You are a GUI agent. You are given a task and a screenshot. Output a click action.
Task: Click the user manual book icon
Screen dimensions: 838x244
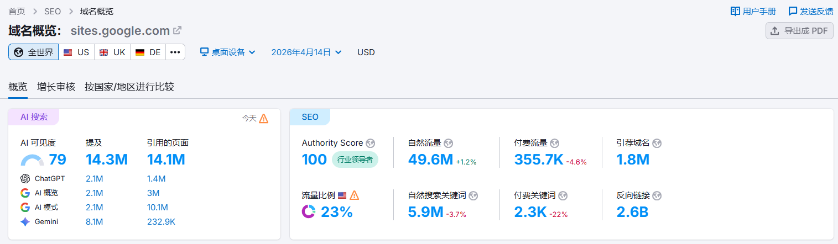735,11
